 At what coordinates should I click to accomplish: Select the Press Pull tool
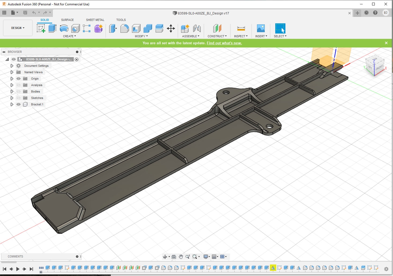coord(113,28)
